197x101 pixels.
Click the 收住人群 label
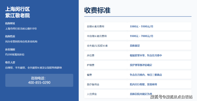pos(10,62)
